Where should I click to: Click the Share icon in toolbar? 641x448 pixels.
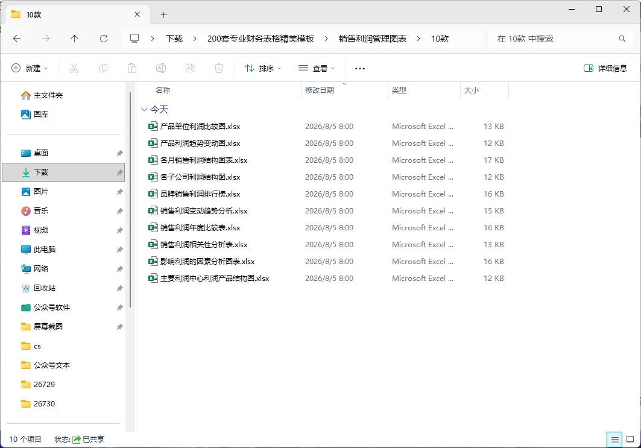coord(190,68)
